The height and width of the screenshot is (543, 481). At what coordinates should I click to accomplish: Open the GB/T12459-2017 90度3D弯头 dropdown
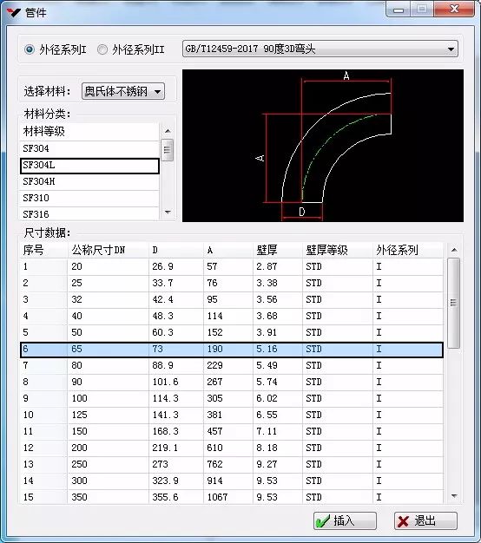coord(320,49)
